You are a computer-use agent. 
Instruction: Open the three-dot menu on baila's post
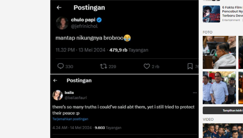[x=195, y=93]
